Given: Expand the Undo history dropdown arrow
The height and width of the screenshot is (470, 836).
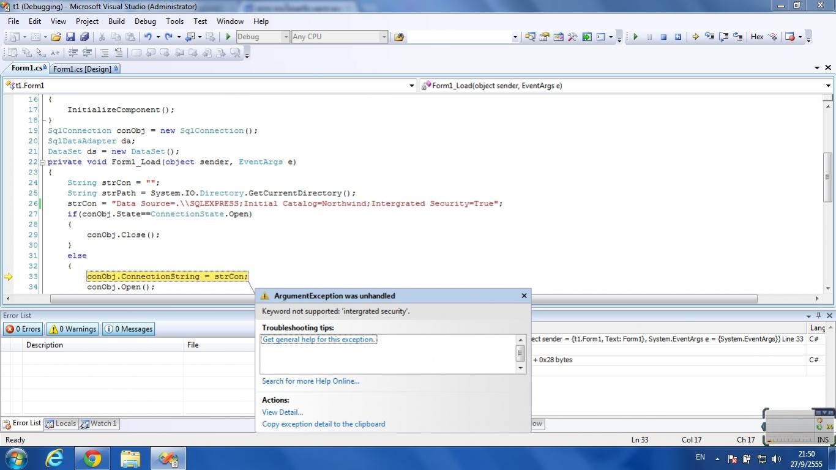Looking at the screenshot, I should point(158,37).
